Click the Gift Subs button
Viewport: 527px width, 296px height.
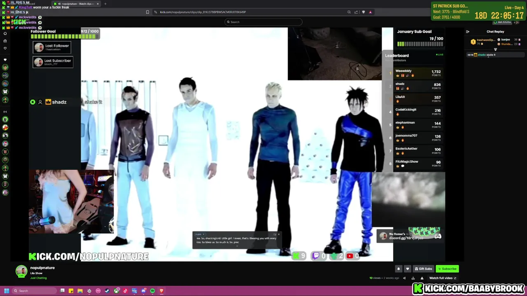point(424,269)
